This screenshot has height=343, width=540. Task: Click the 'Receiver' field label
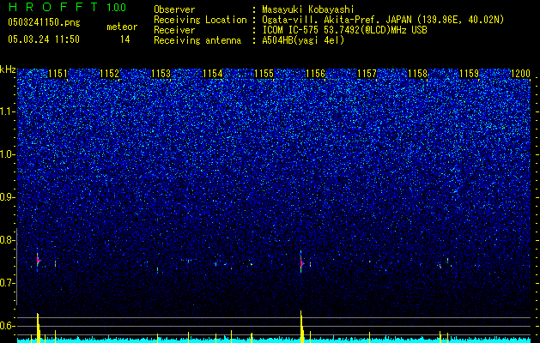174,30
